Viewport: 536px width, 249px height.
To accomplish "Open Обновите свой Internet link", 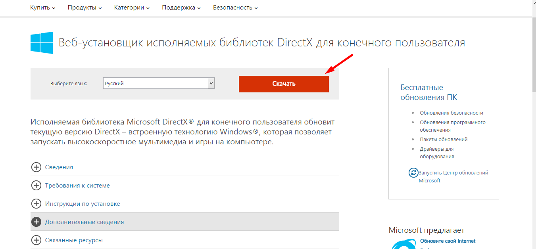I will (448, 241).
